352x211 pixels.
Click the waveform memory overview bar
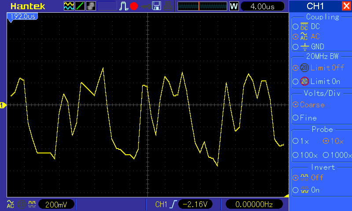tap(202, 6)
